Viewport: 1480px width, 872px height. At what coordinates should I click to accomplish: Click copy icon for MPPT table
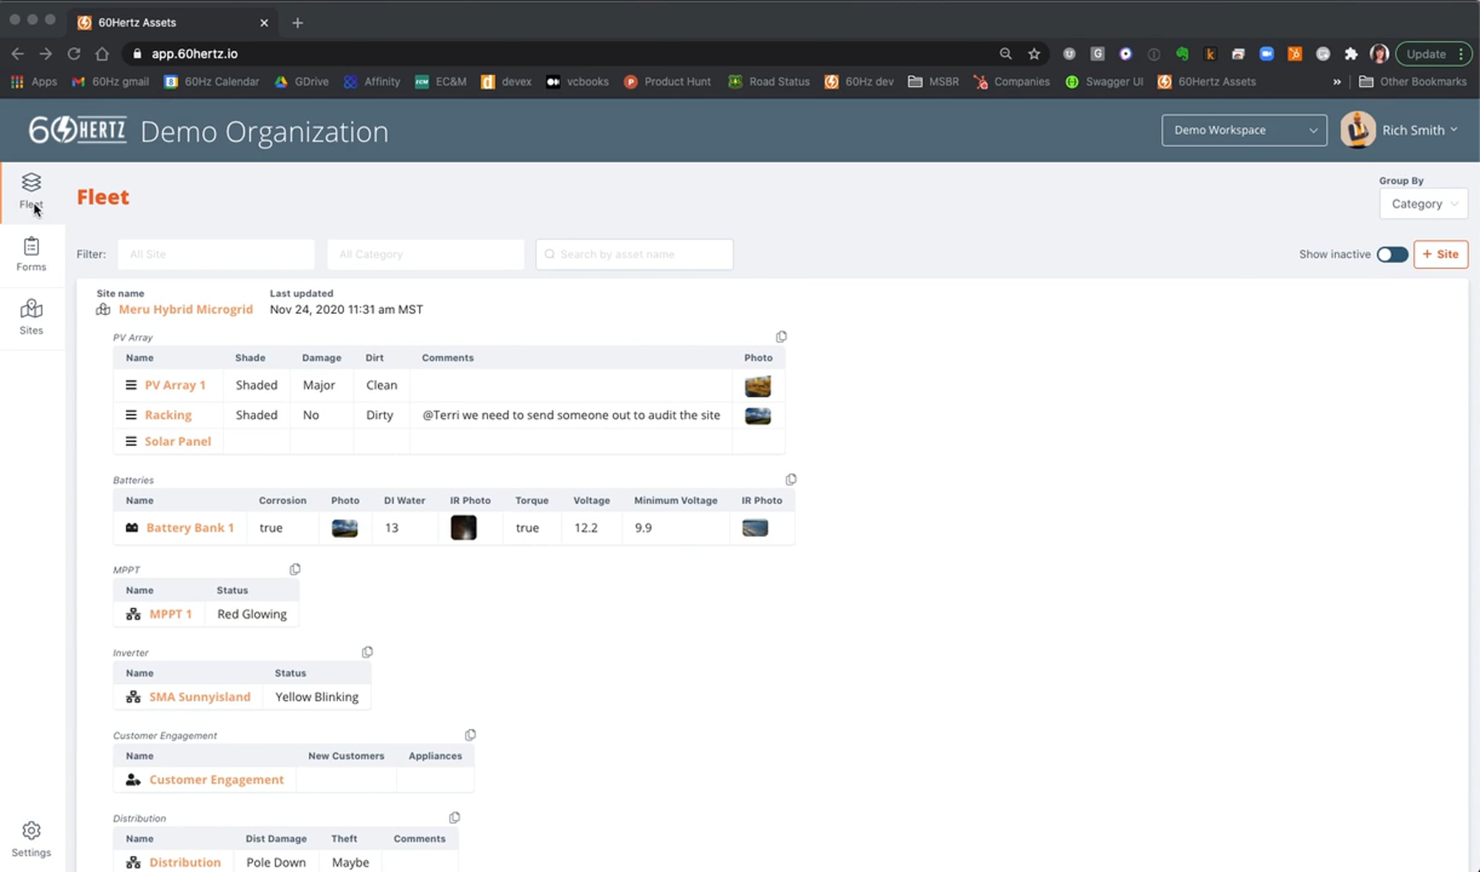[x=295, y=569]
